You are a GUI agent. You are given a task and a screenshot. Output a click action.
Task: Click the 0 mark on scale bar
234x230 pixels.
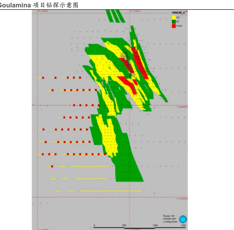[x=94, y=225]
